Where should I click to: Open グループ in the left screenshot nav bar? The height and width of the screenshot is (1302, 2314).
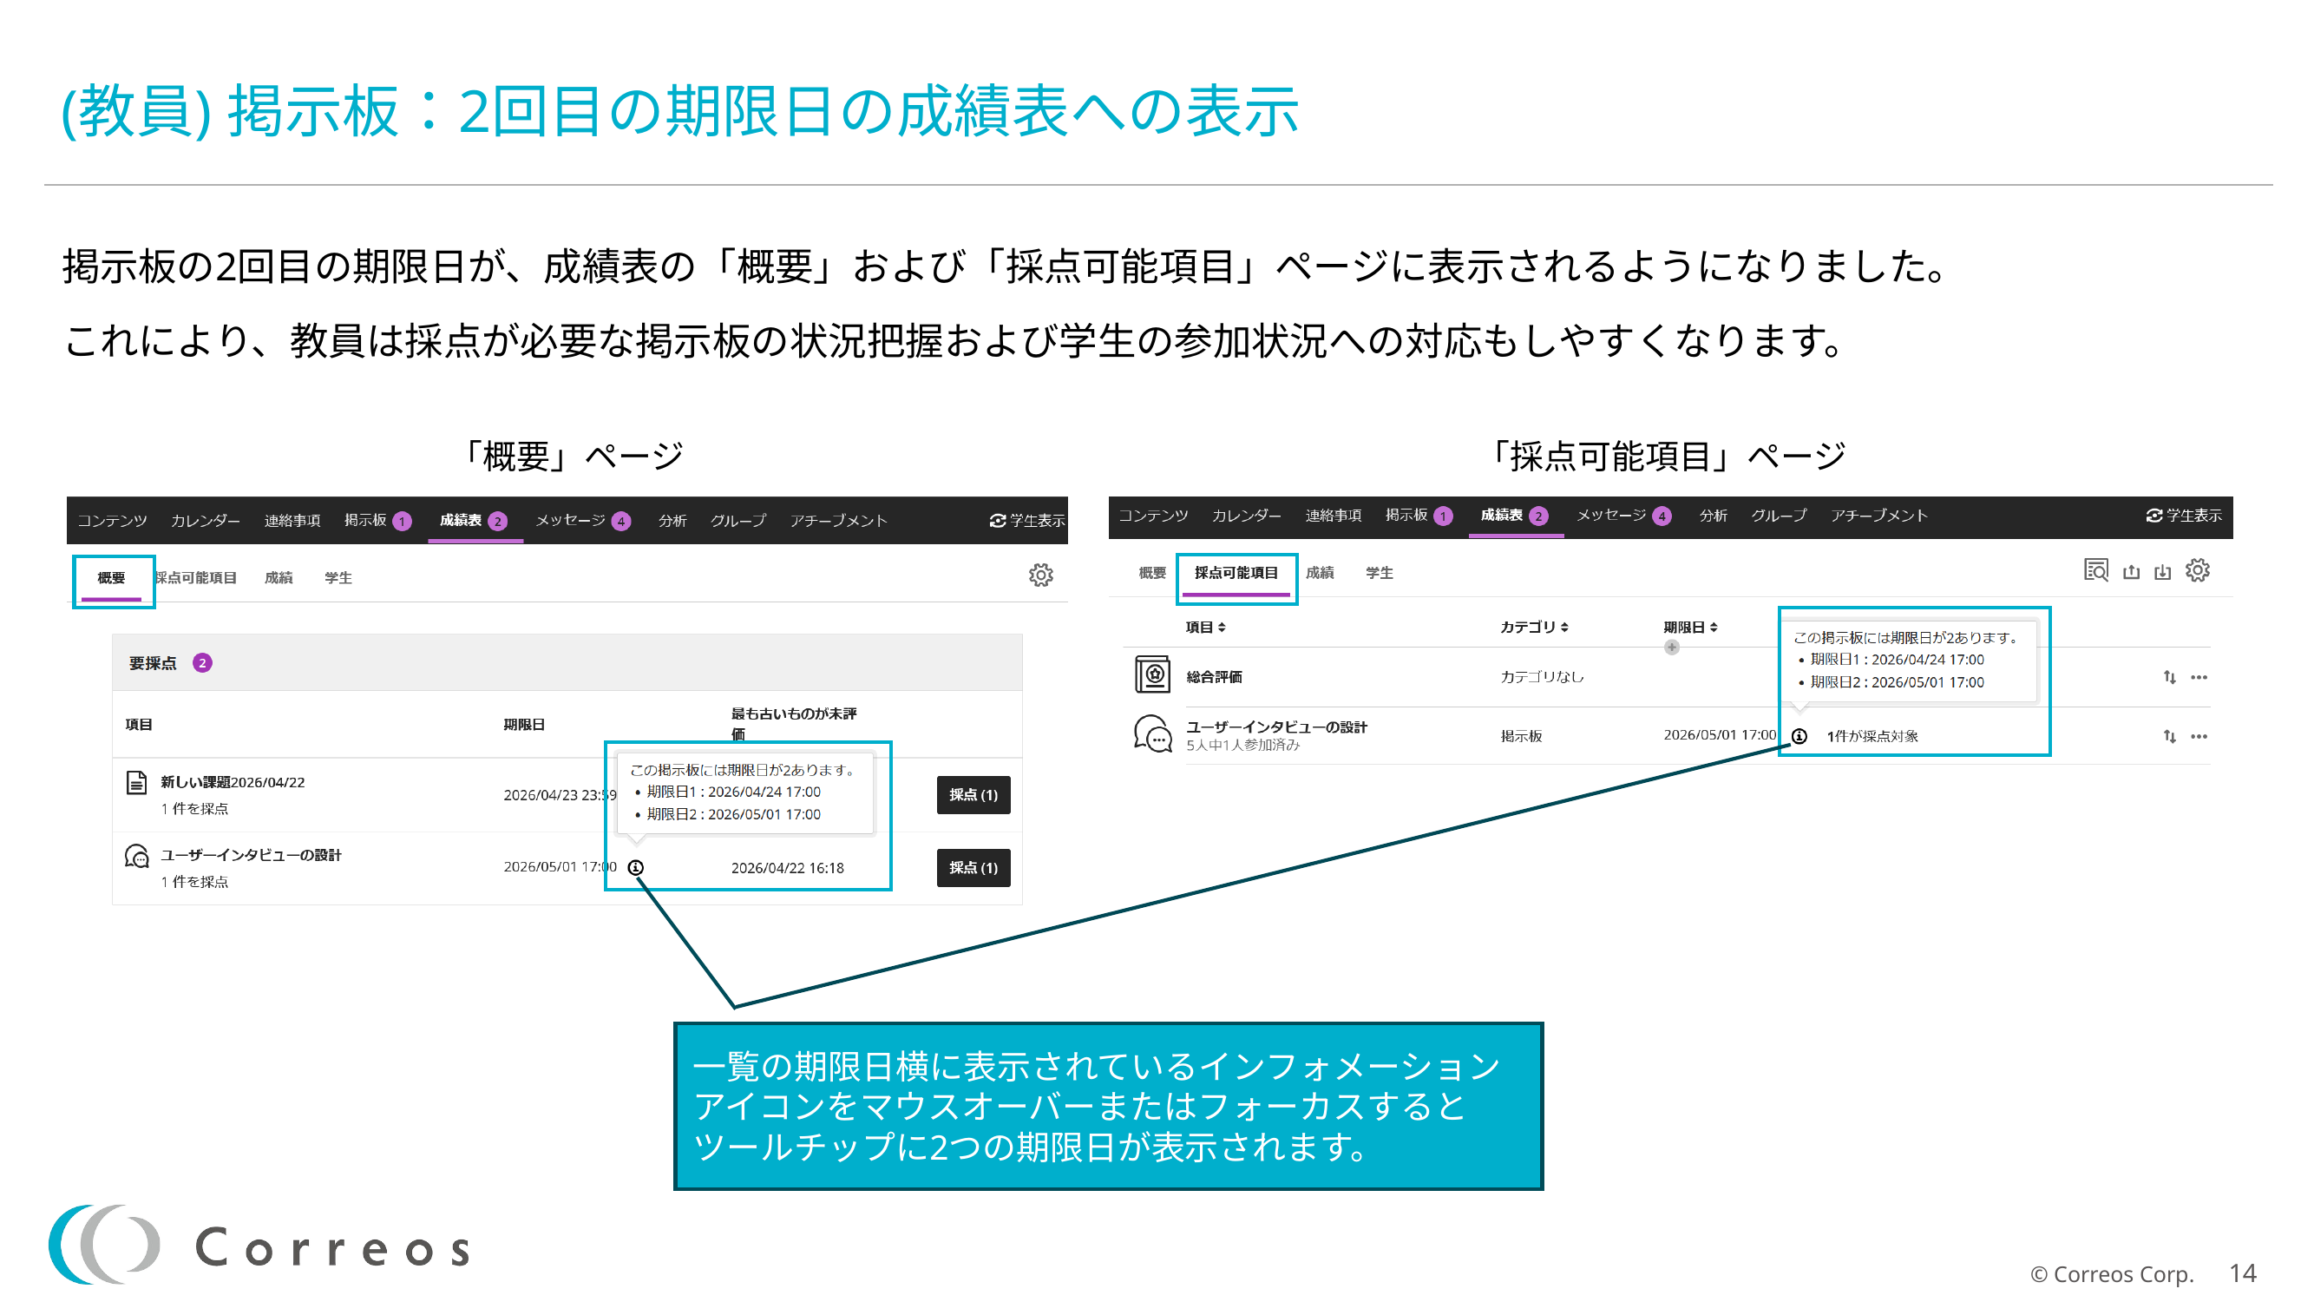[738, 520]
